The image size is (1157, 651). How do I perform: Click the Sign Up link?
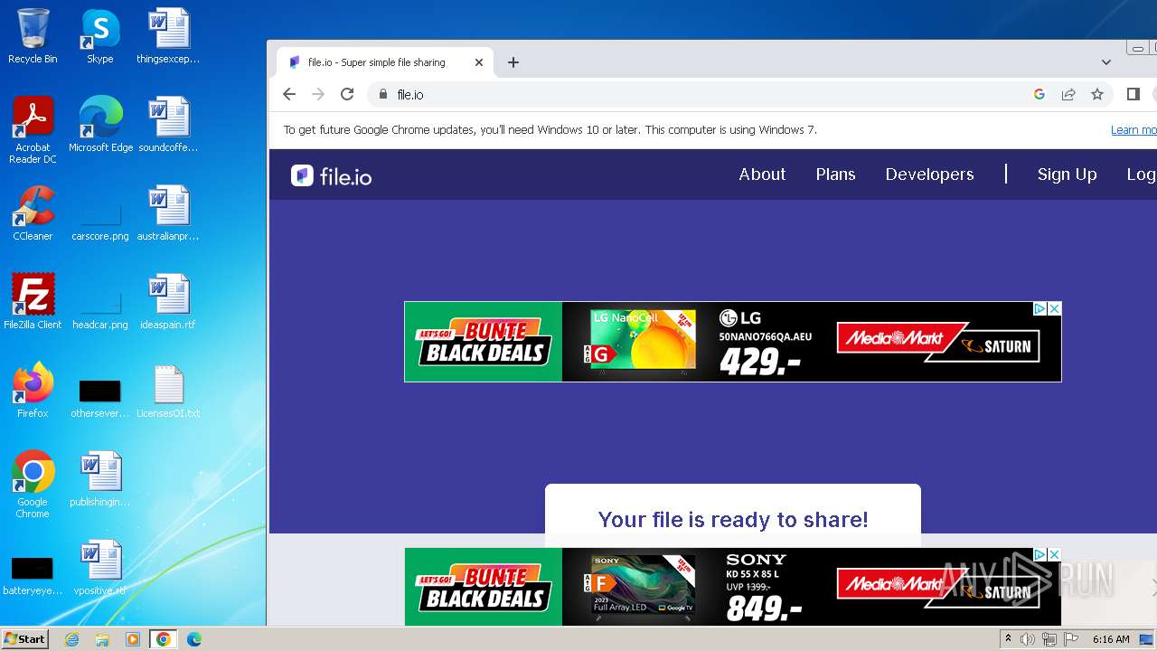[1067, 175]
